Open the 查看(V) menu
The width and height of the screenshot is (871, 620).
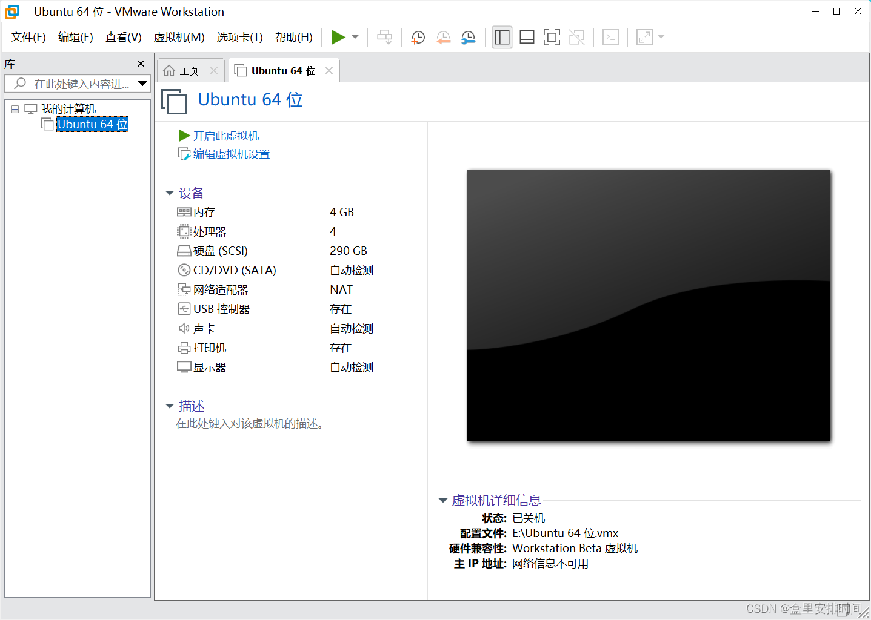pos(124,38)
